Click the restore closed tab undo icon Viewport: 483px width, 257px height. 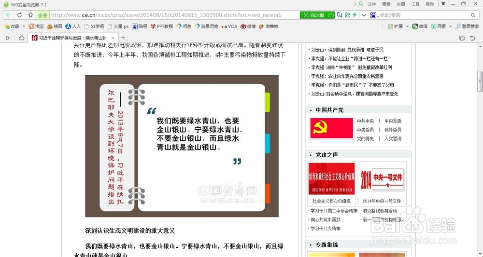pos(472,38)
